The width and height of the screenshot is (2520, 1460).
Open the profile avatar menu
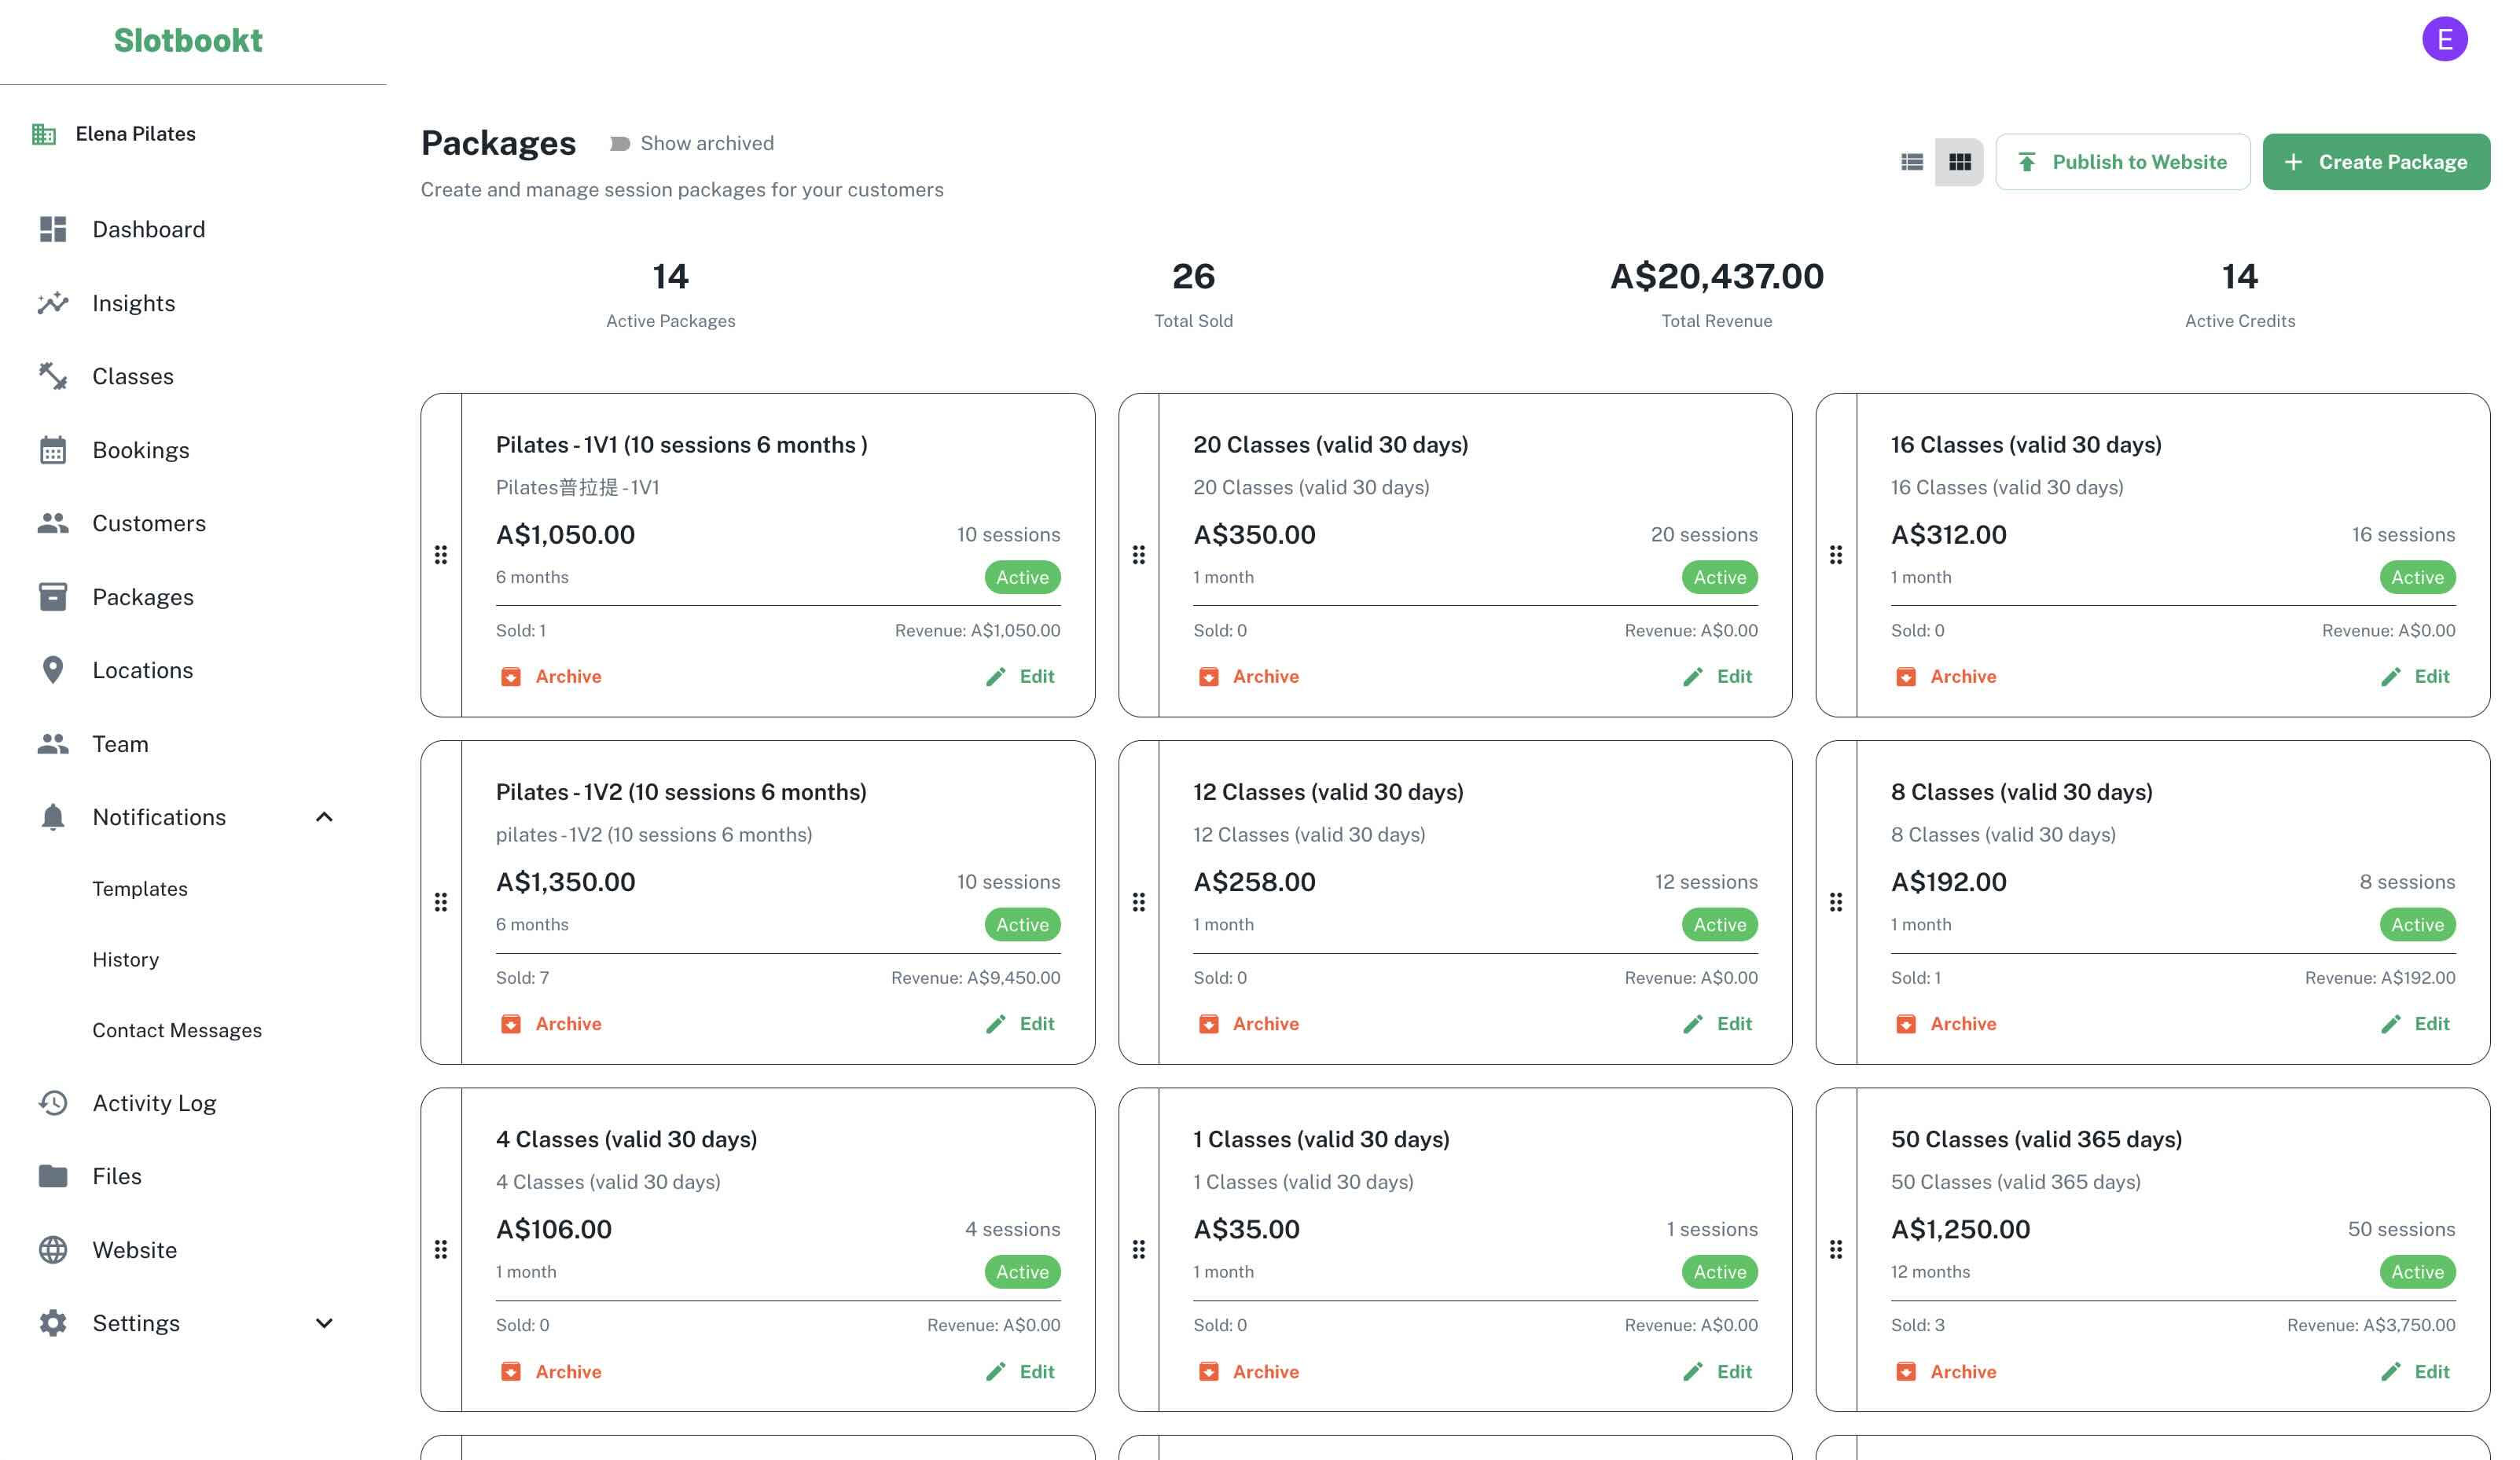(x=2446, y=39)
